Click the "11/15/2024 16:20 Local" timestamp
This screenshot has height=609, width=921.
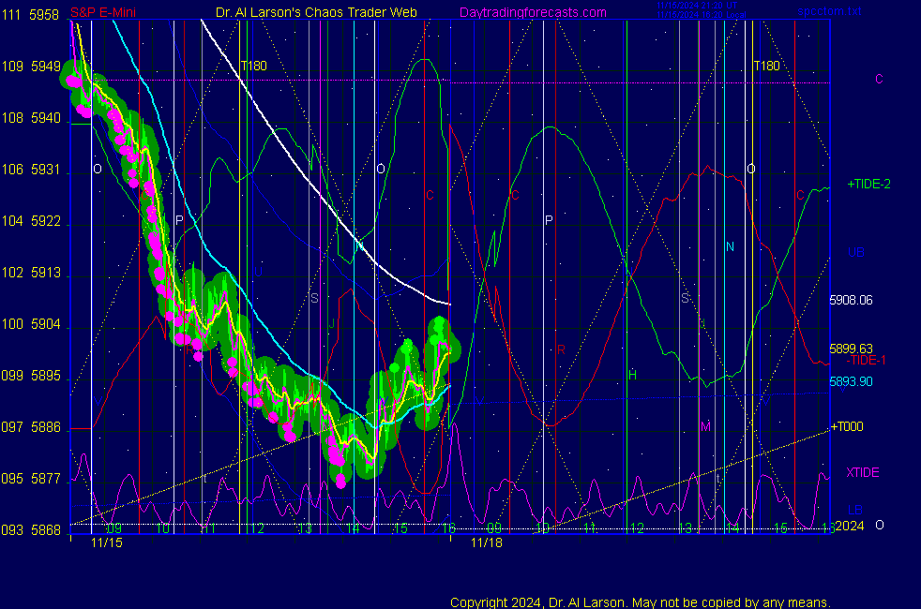click(702, 15)
